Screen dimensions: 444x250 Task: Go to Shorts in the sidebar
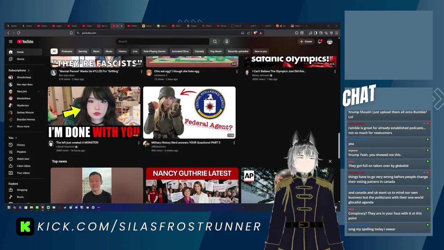[24, 59]
